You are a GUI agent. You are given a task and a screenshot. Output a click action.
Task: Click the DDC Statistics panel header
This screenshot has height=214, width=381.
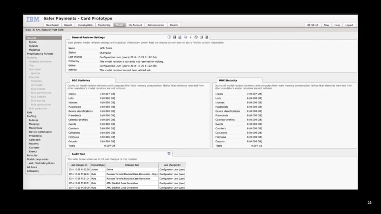(x=81, y=80)
